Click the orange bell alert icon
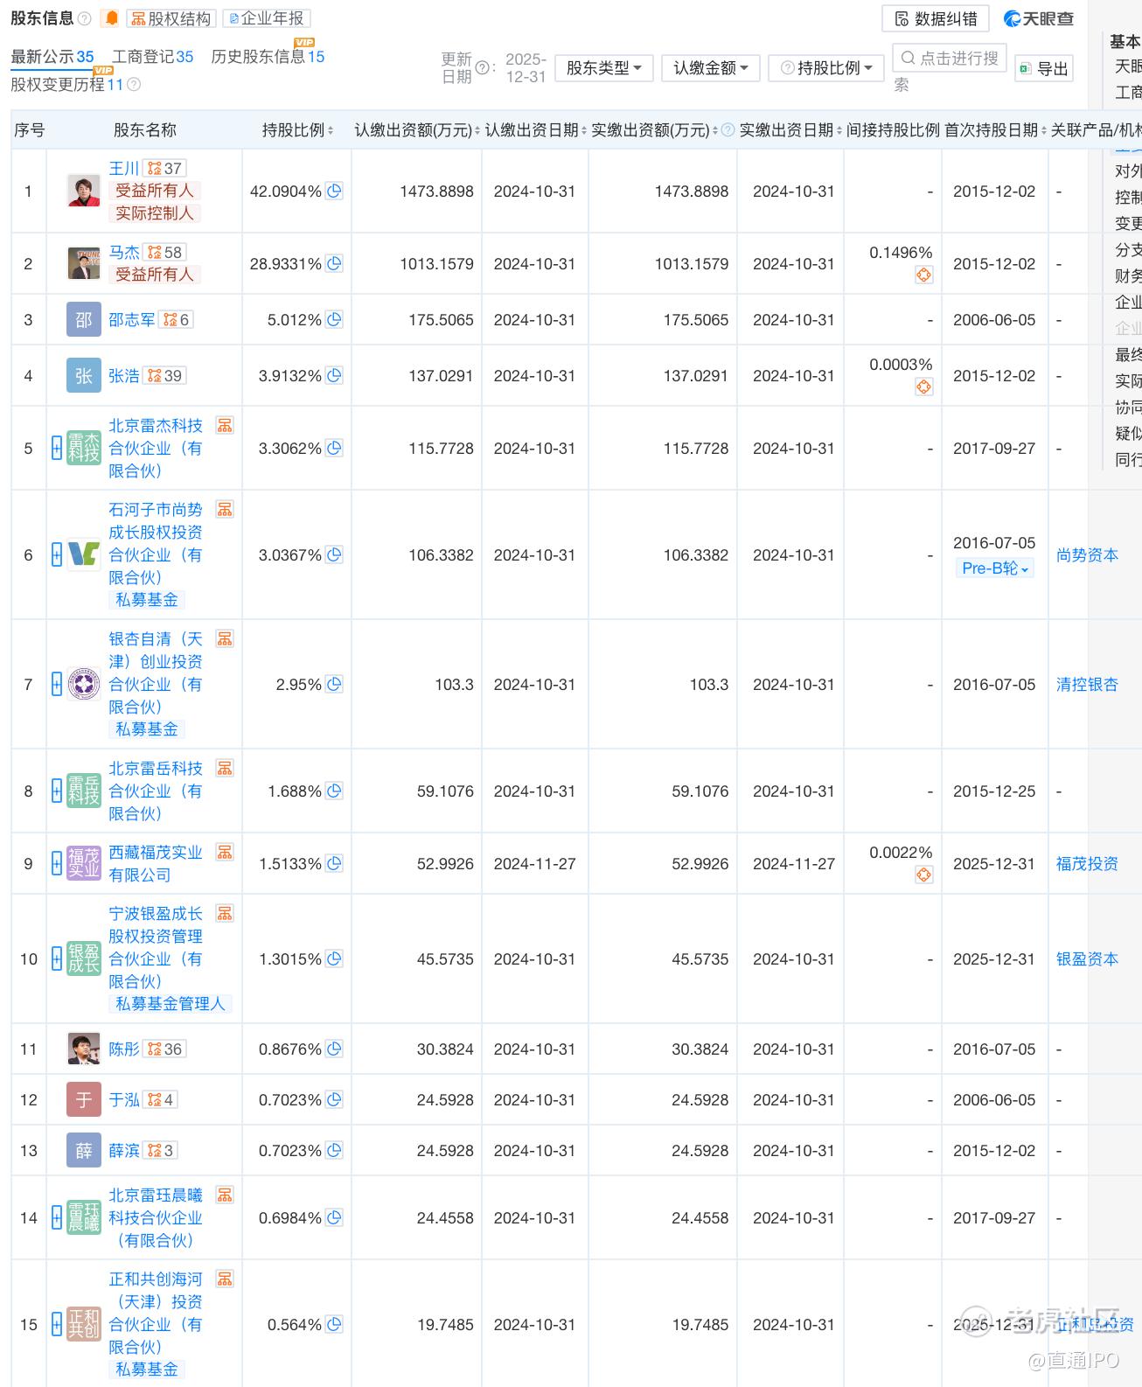The width and height of the screenshot is (1142, 1387). click(x=111, y=18)
